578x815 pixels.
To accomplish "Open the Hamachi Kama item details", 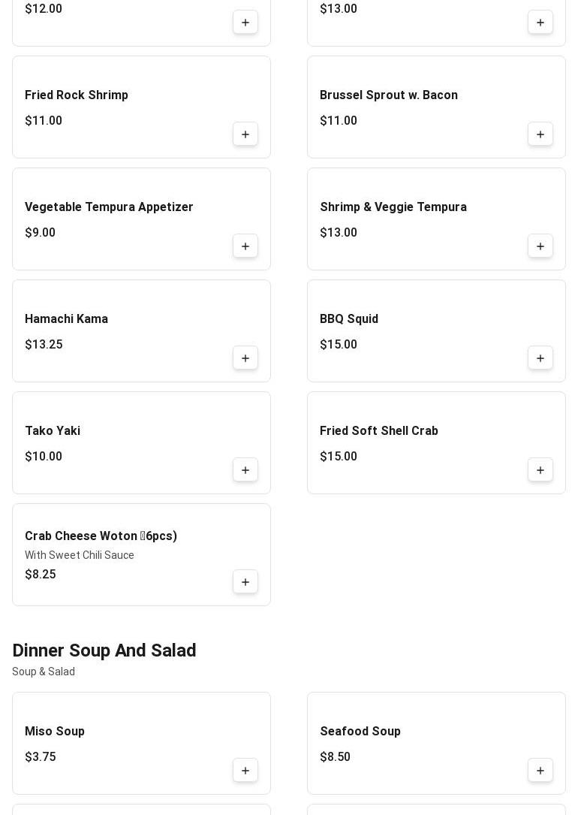I will pyautogui.click(x=66, y=319).
